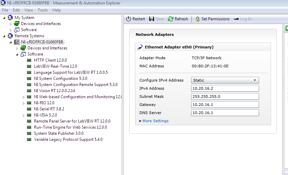Click the Ethernet Adapter eth0 cable icon

point(140,47)
